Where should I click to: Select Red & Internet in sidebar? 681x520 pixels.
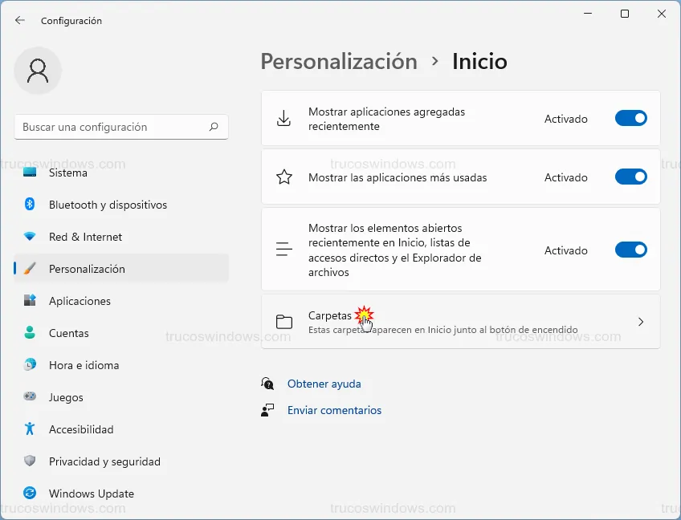pyautogui.click(x=85, y=237)
